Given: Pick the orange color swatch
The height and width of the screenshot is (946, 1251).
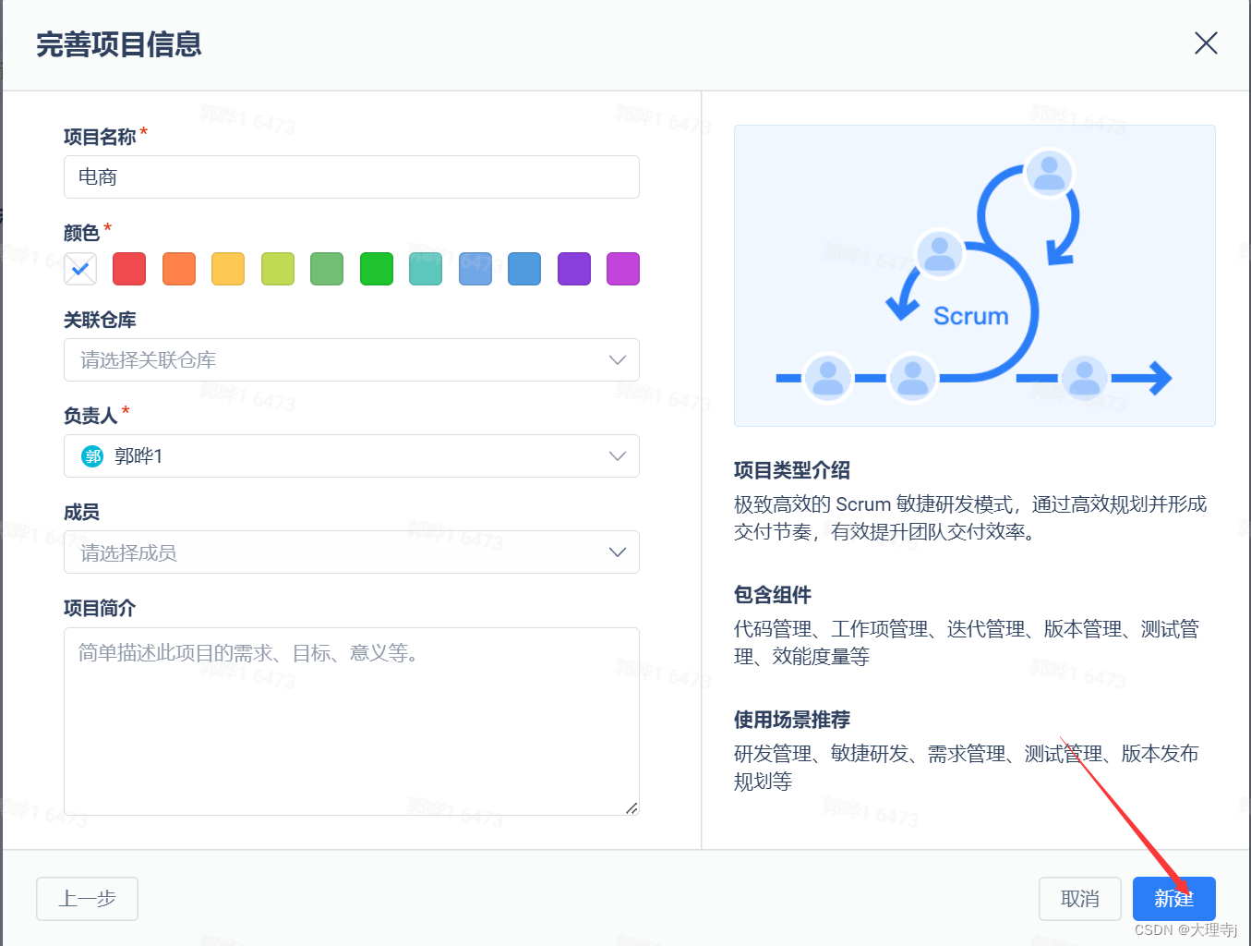Looking at the screenshot, I should (179, 269).
